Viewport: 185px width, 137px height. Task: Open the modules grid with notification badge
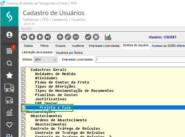tap(9, 51)
